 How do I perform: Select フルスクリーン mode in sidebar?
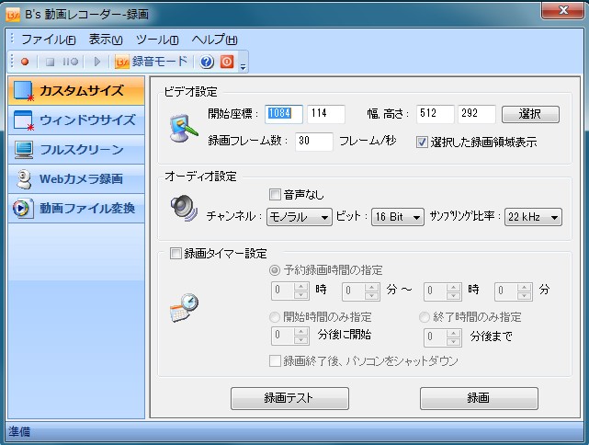(x=76, y=150)
